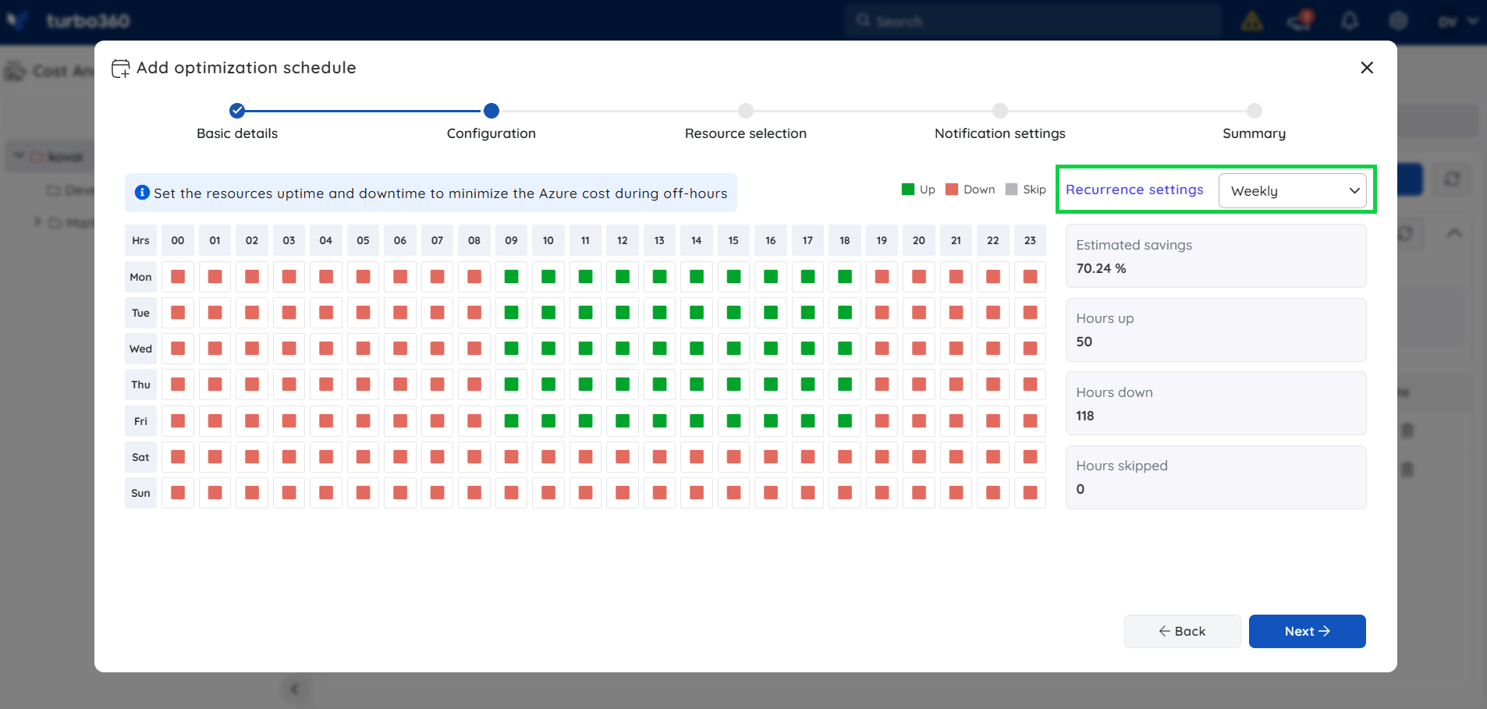Screen dimensions: 1487x709
Task: Click the Next button
Action: pos(1307,631)
